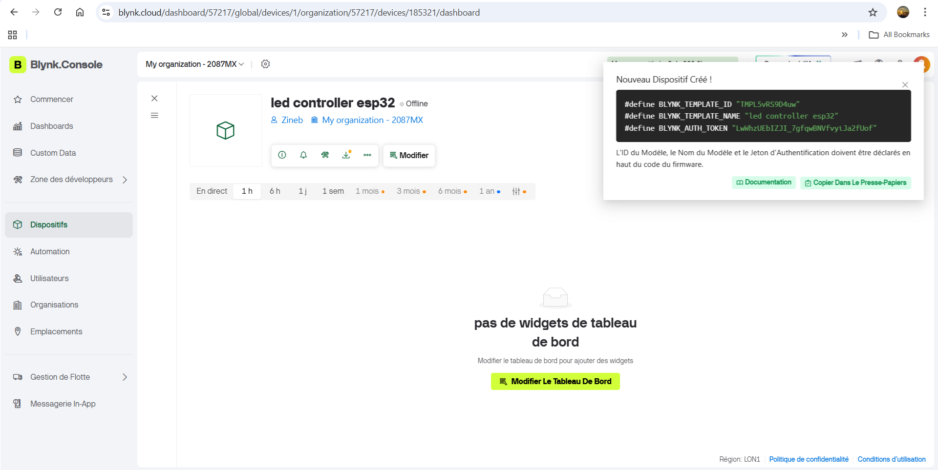Click the browser back arrow
The image size is (938, 470).
pyautogui.click(x=14, y=12)
